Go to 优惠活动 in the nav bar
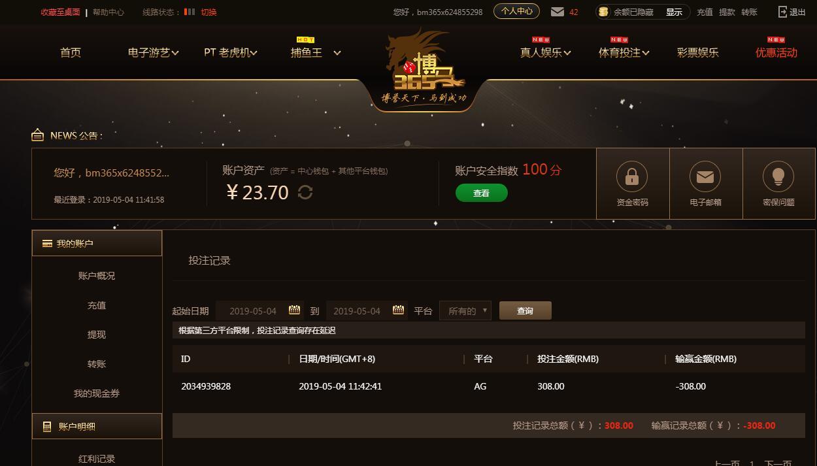The height and width of the screenshot is (466, 817). coord(776,52)
